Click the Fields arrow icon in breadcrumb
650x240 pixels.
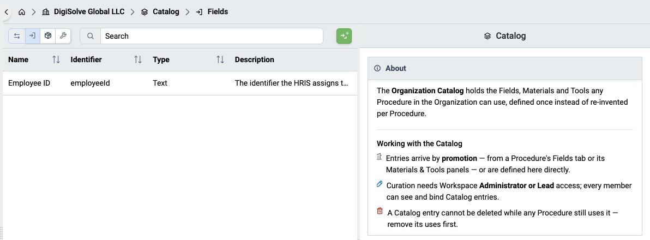(200, 12)
